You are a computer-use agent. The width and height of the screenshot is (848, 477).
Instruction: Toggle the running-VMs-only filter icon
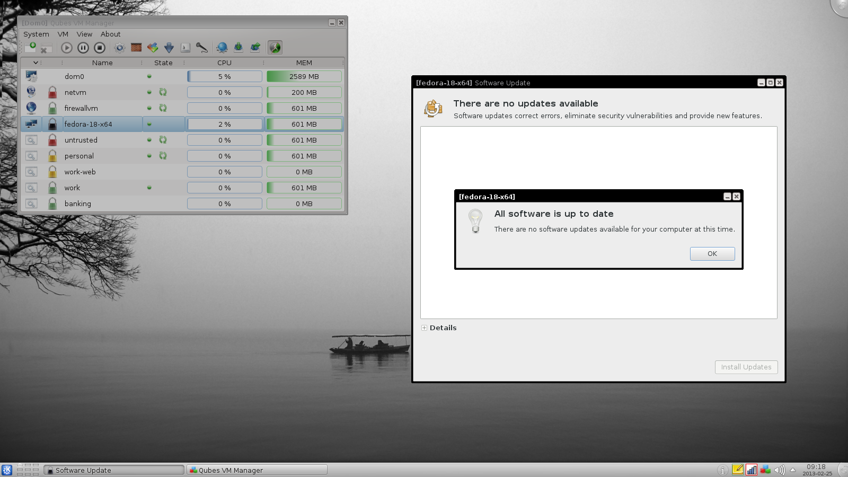click(275, 48)
